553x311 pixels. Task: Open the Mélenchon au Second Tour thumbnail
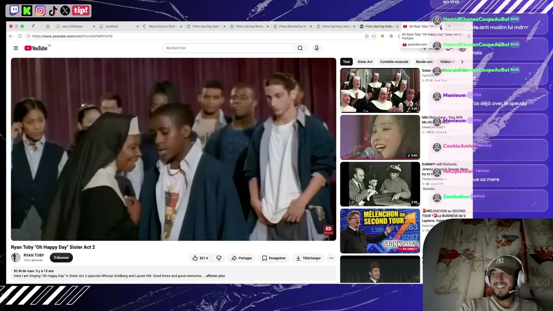pos(380,231)
